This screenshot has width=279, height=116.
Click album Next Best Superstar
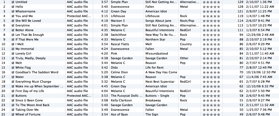pos(160,82)
